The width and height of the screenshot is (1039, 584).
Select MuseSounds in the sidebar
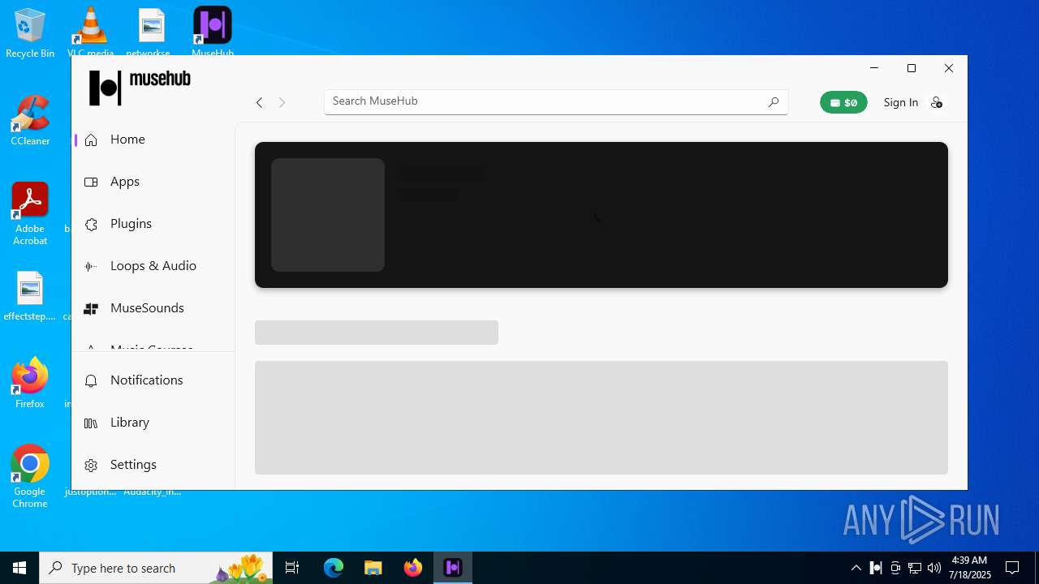tap(153, 308)
